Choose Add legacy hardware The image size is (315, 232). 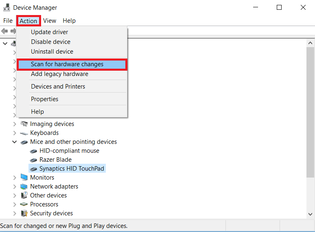(72, 74)
